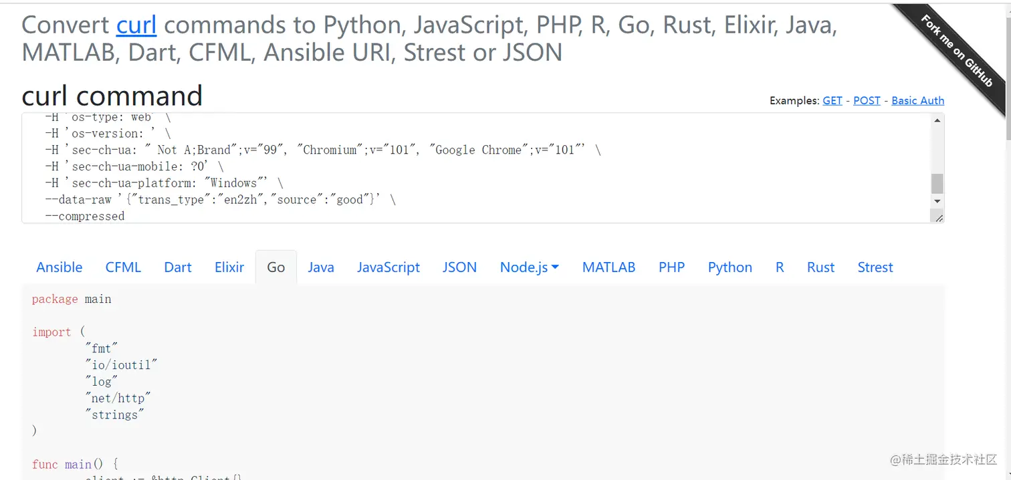
Task: Select the Java tab
Action: click(321, 267)
